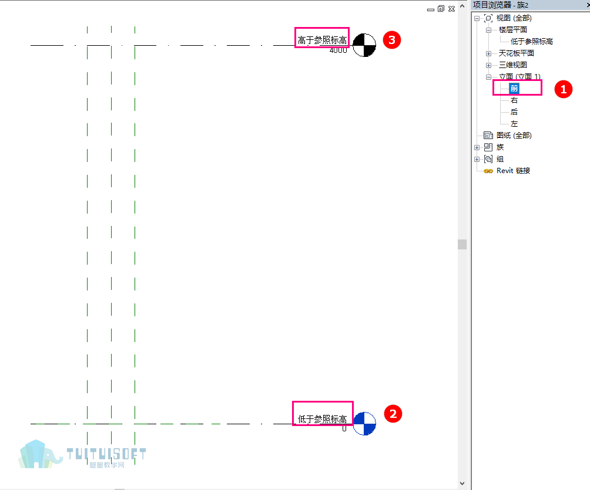Expand the 三维视图 branch
The height and width of the screenshot is (490, 590).
[488, 65]
